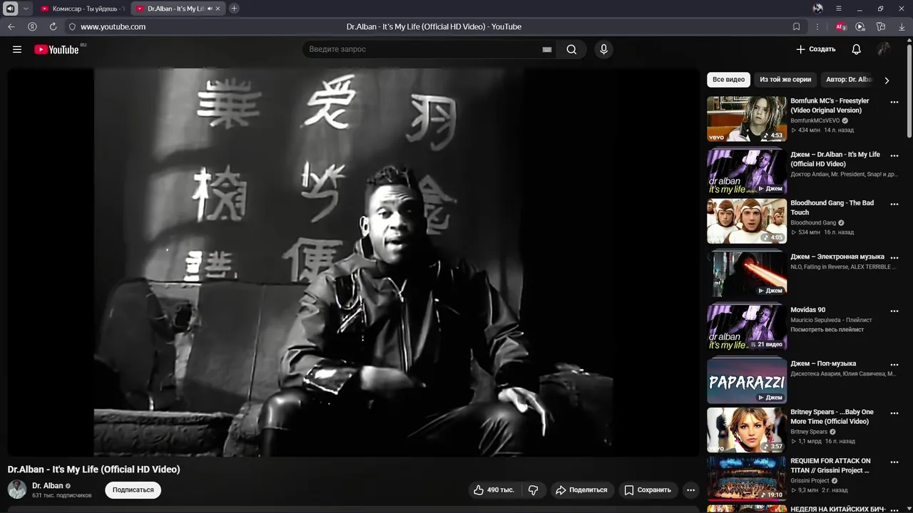The image size is (913, 513).
Task: Click the magnifier search button
Action: (571, 49)
